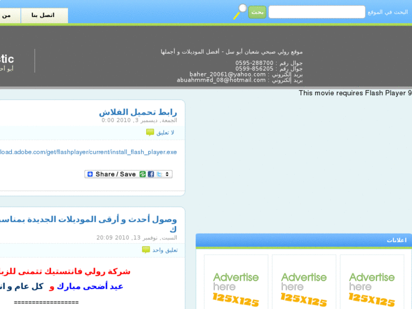The width and height of the screenshot is (412, 309).
Task: Open the اتصل بنا menu tab
Action: 44,15
